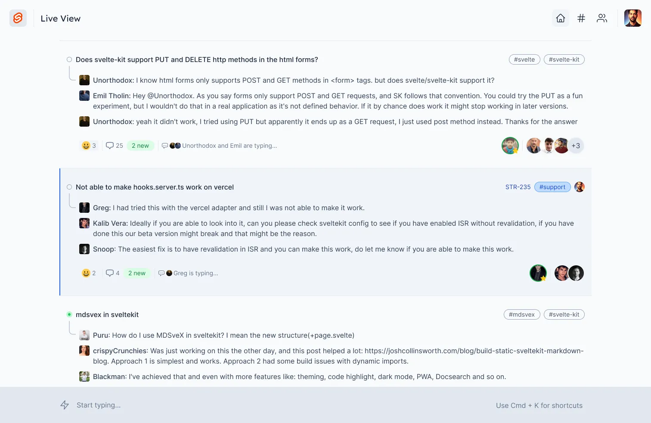This screenshot has width=651, height=423.
Task: Select the #support tag filter
Action: tap(552, 187)
